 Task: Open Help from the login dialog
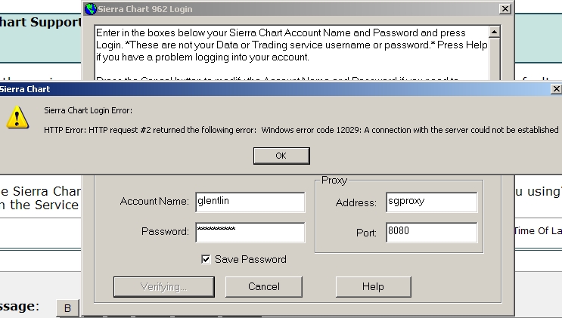tap(373, 287)
